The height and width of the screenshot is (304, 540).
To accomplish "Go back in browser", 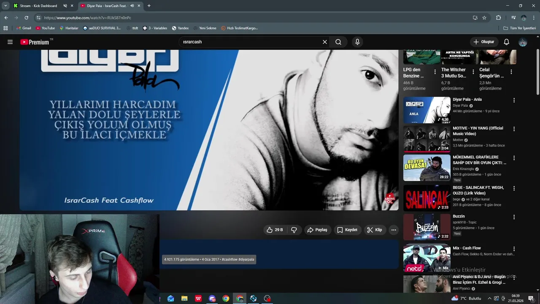I will click(x=6, y=18).
